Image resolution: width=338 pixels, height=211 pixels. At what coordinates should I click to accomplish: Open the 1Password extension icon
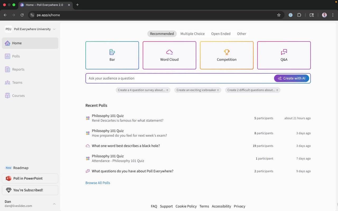coord(290,15)
